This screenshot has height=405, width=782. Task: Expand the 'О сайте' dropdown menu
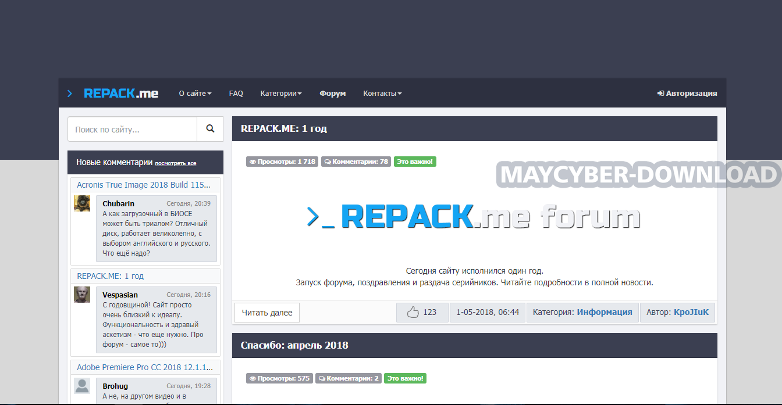pos(195,93)
